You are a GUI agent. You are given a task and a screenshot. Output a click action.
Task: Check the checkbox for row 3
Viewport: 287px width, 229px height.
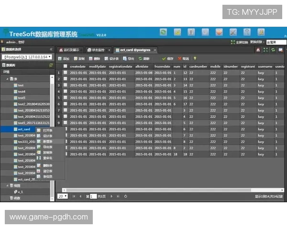click(66, 85)
